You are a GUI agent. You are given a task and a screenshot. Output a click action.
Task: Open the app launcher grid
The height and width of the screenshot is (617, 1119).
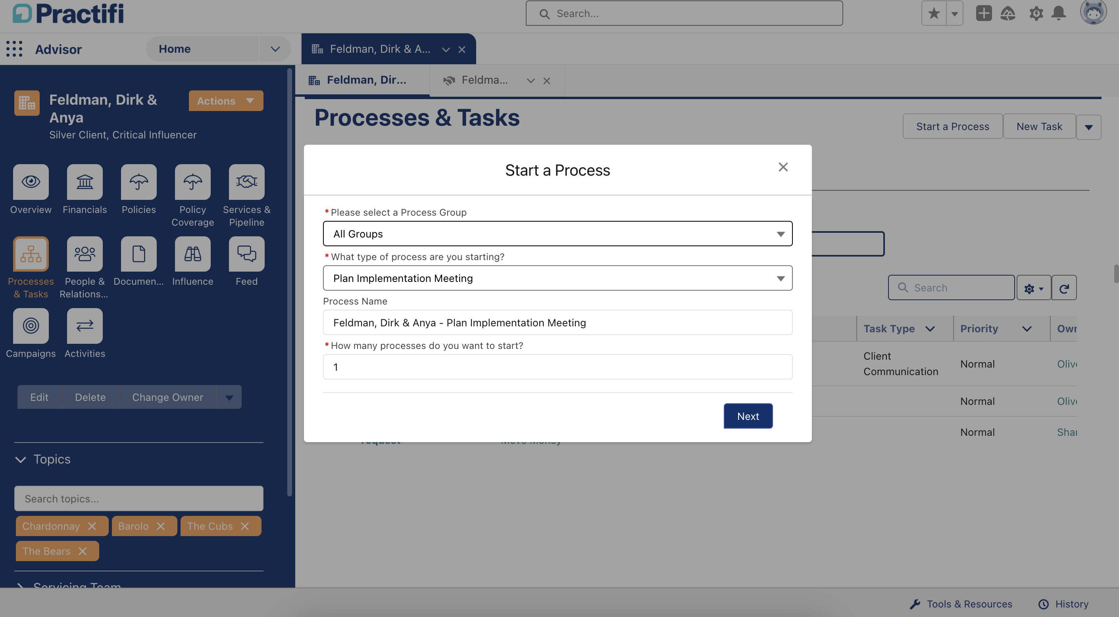14,49
